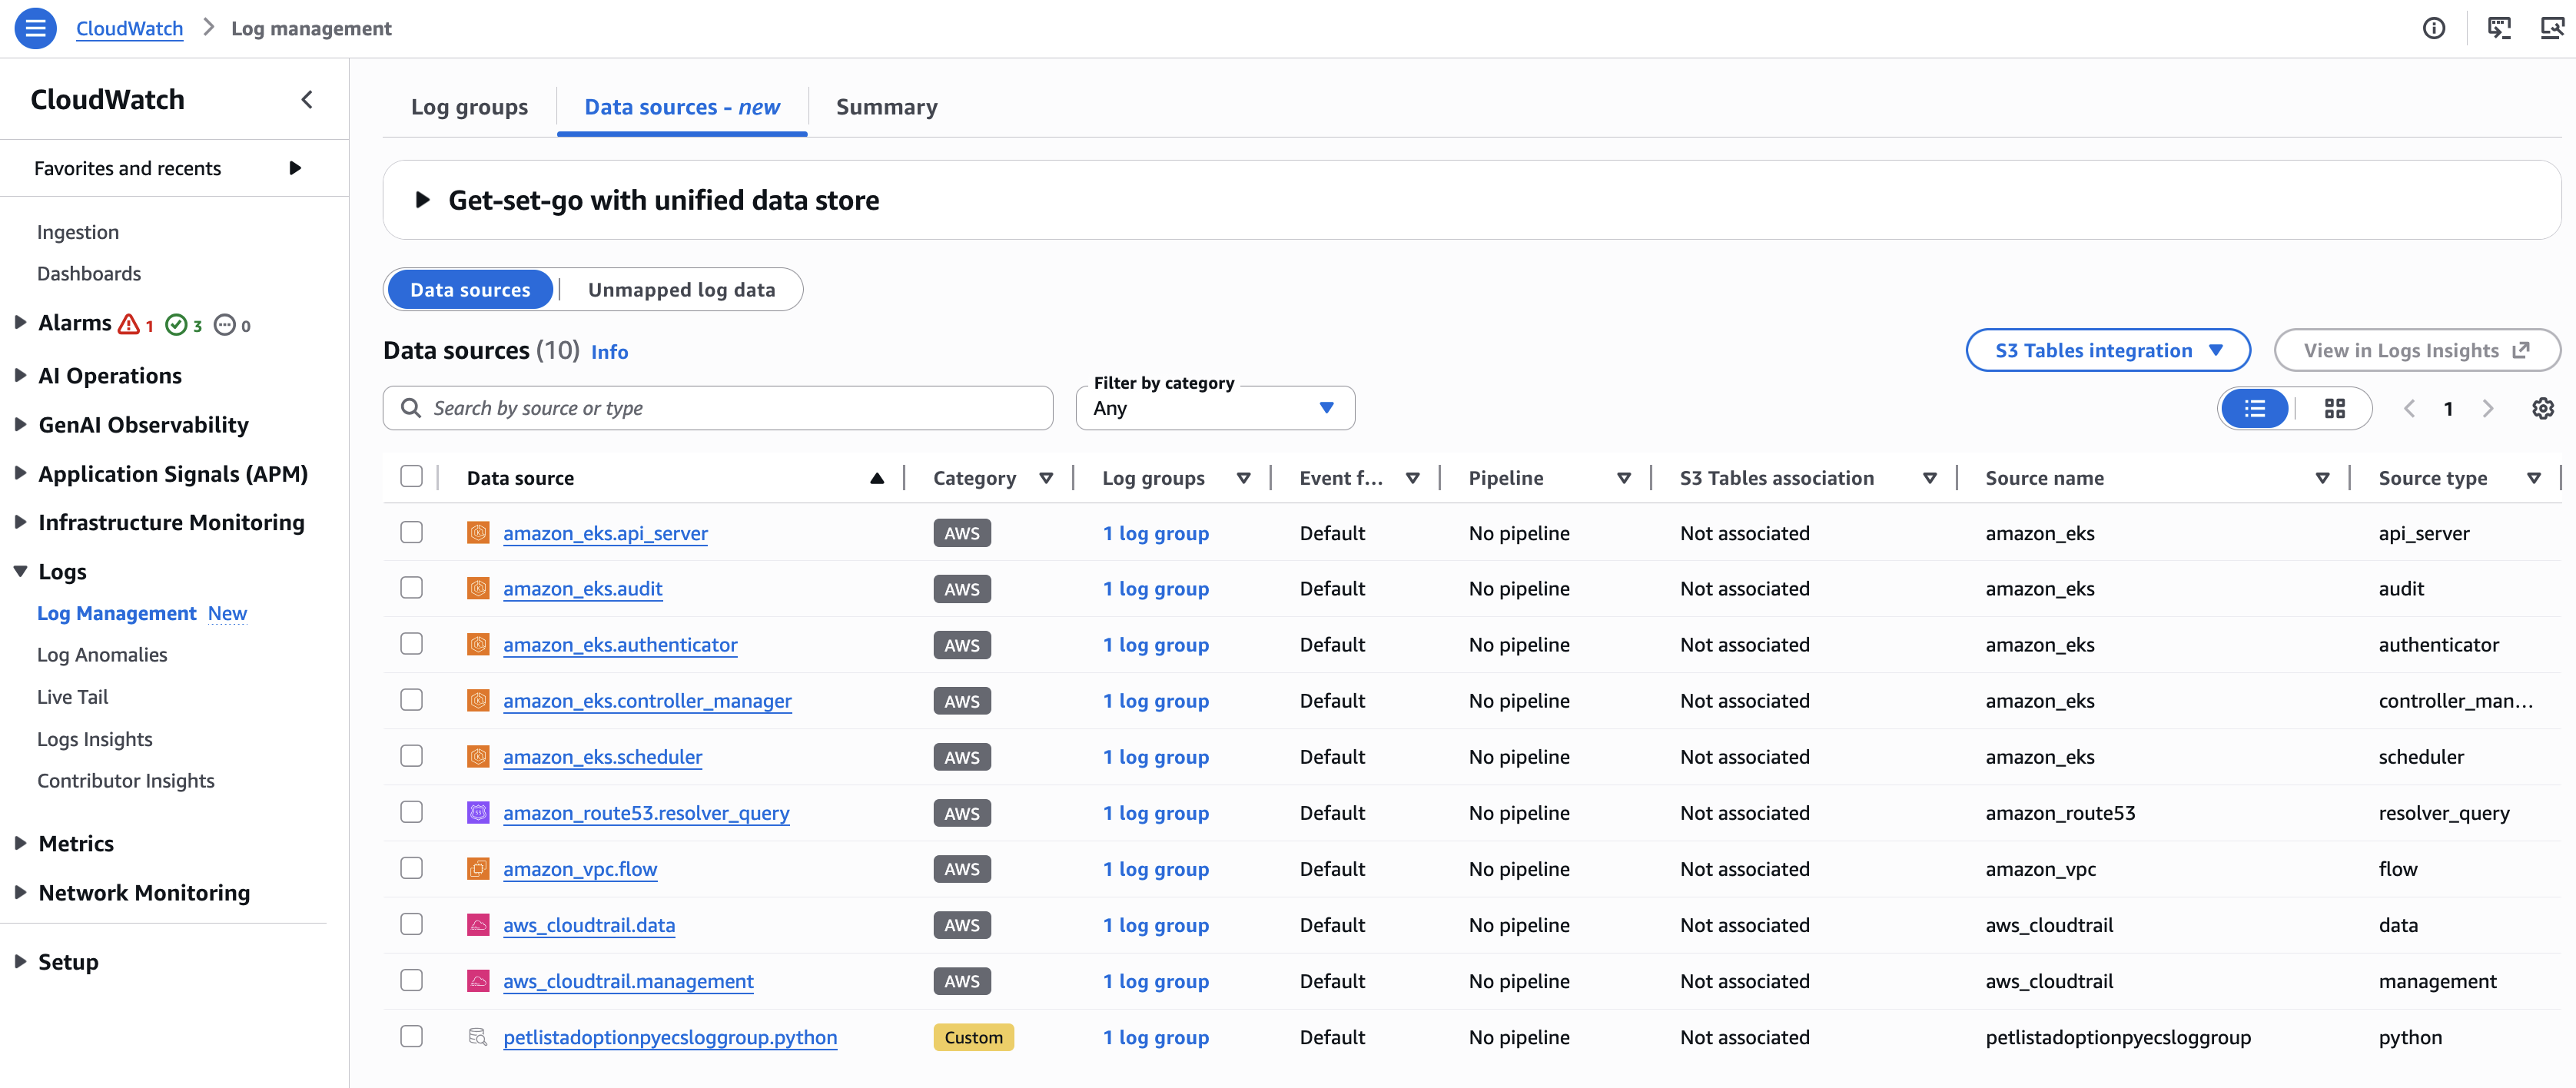This screenshot has width=2576, height=1088.
Task: Open View in Logs Insights
Action: pos(2416,350)
